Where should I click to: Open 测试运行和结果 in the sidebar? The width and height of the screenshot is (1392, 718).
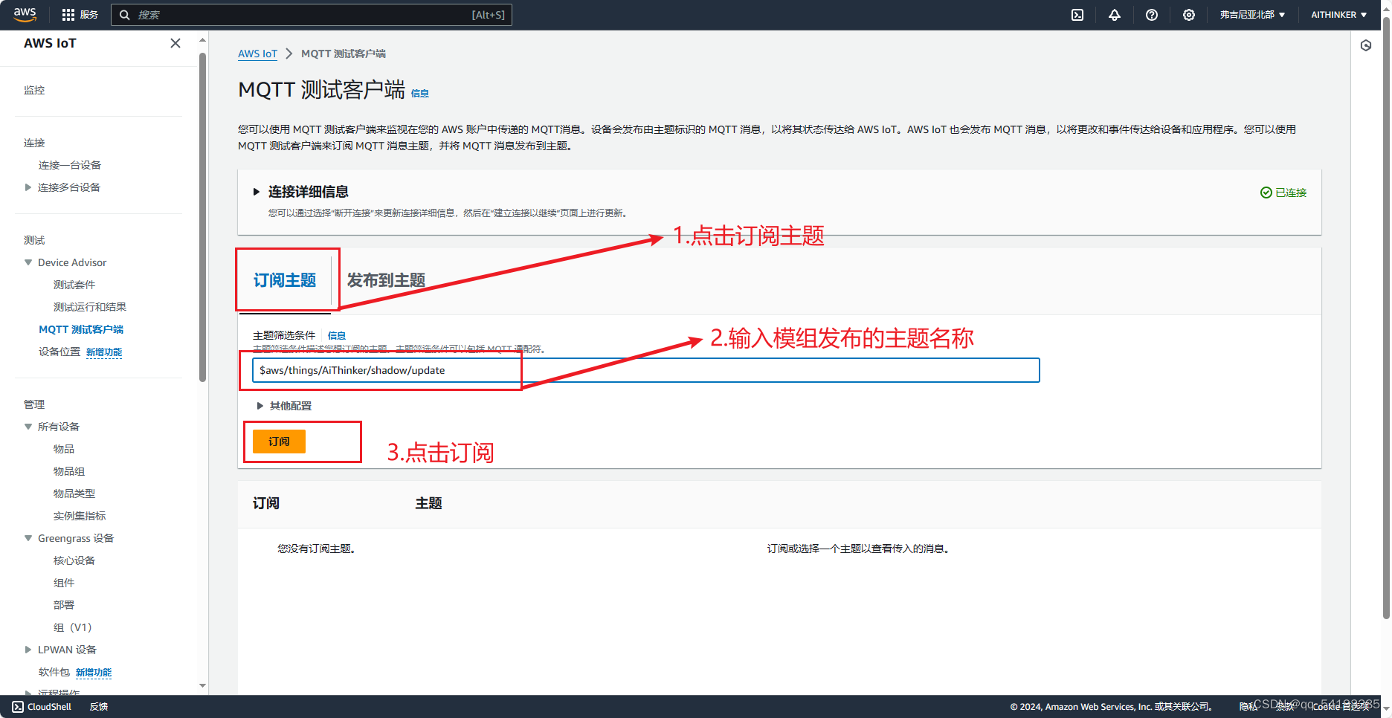(x=90, y=307)
